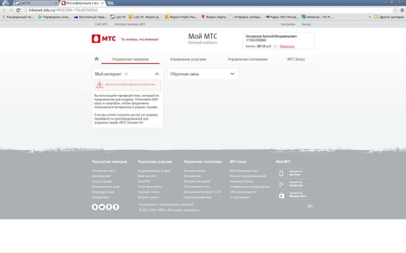Image resolution: width=406 pixels, height=253 pixels.
Task: Open Управление номером tab
Action: [130, 59]
